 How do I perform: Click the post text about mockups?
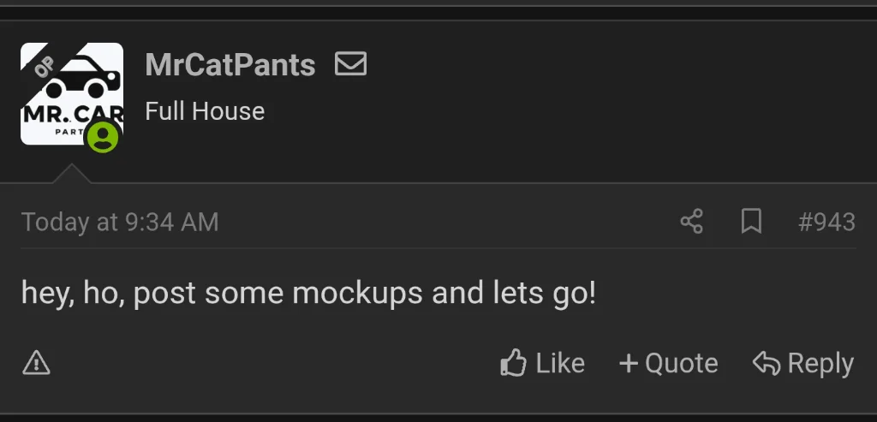click(308, 294)
